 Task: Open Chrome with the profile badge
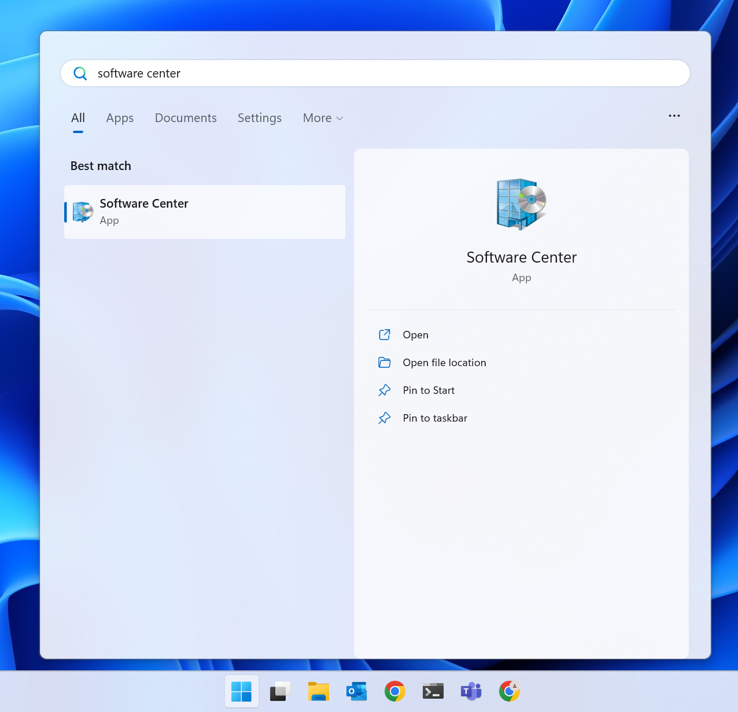pos(509,691)
